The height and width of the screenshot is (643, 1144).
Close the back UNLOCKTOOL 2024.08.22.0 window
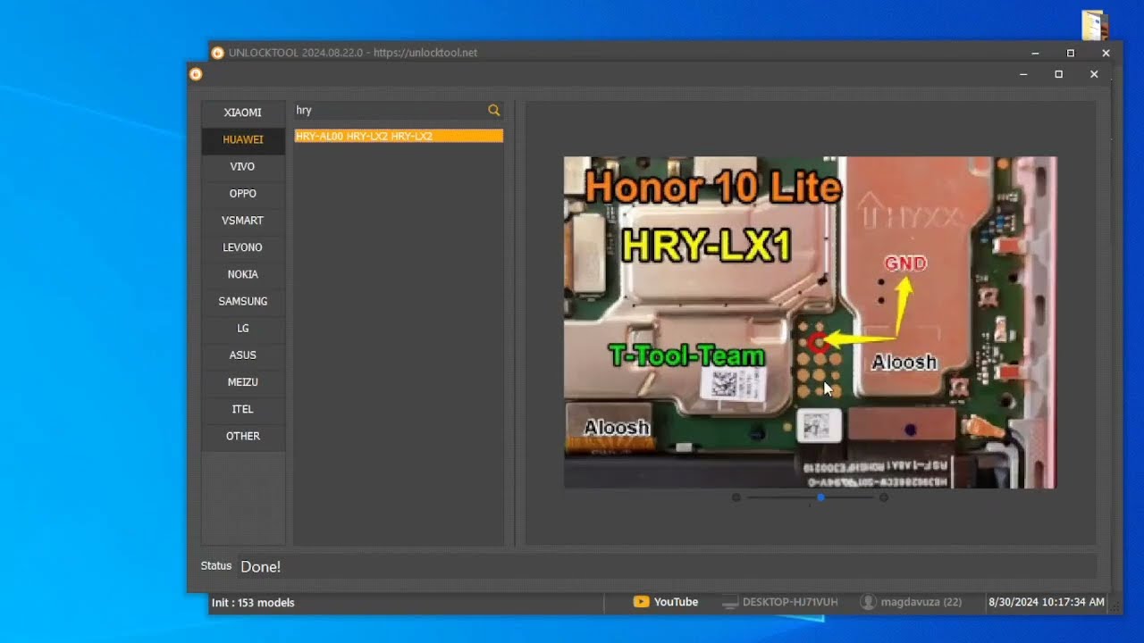1106,53
